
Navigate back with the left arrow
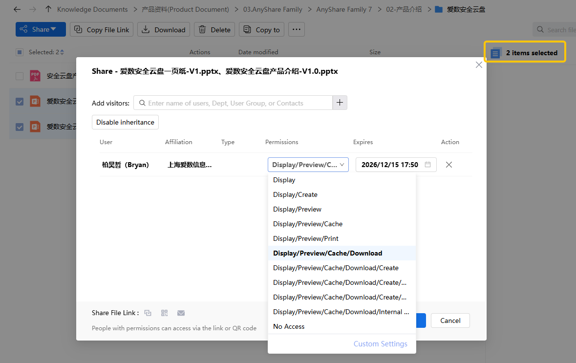tap(17, 9)
